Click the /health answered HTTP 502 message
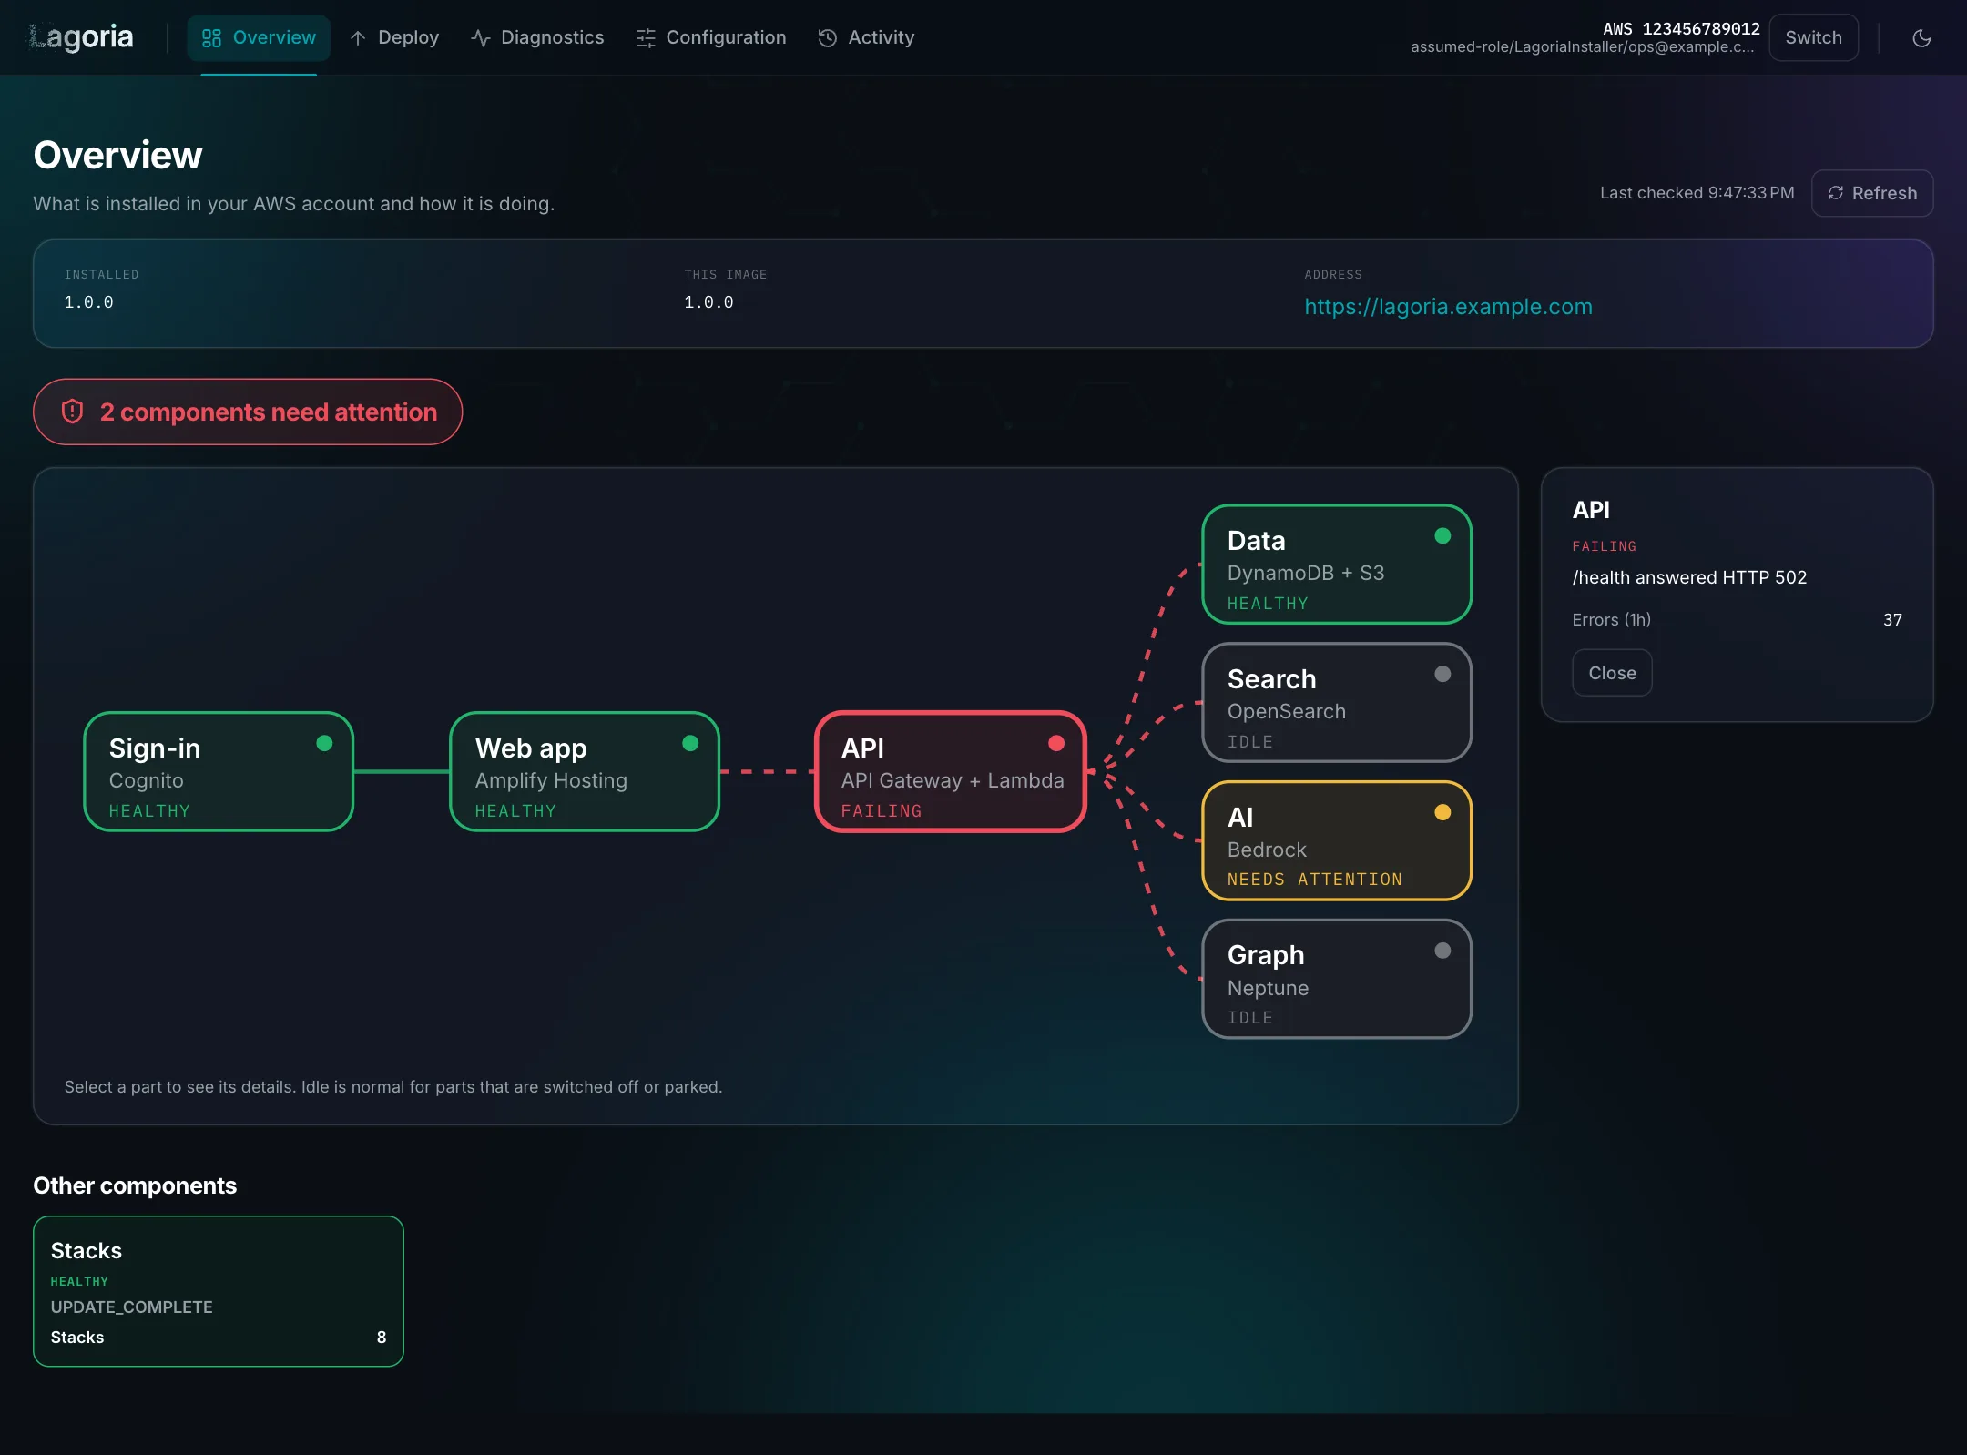 [x=1689, y=577]
